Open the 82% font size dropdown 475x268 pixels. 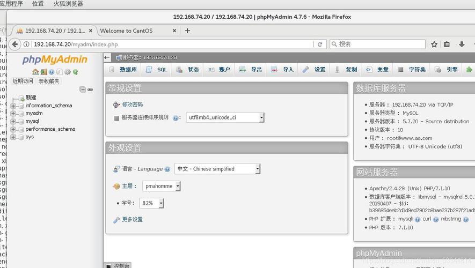[151, 203]
